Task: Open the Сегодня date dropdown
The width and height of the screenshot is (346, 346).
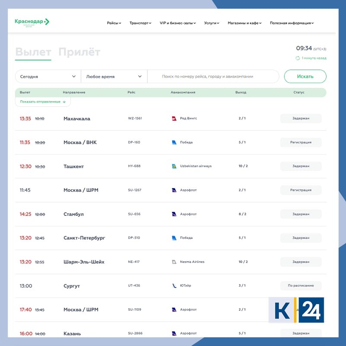Action: click(48, 77)
